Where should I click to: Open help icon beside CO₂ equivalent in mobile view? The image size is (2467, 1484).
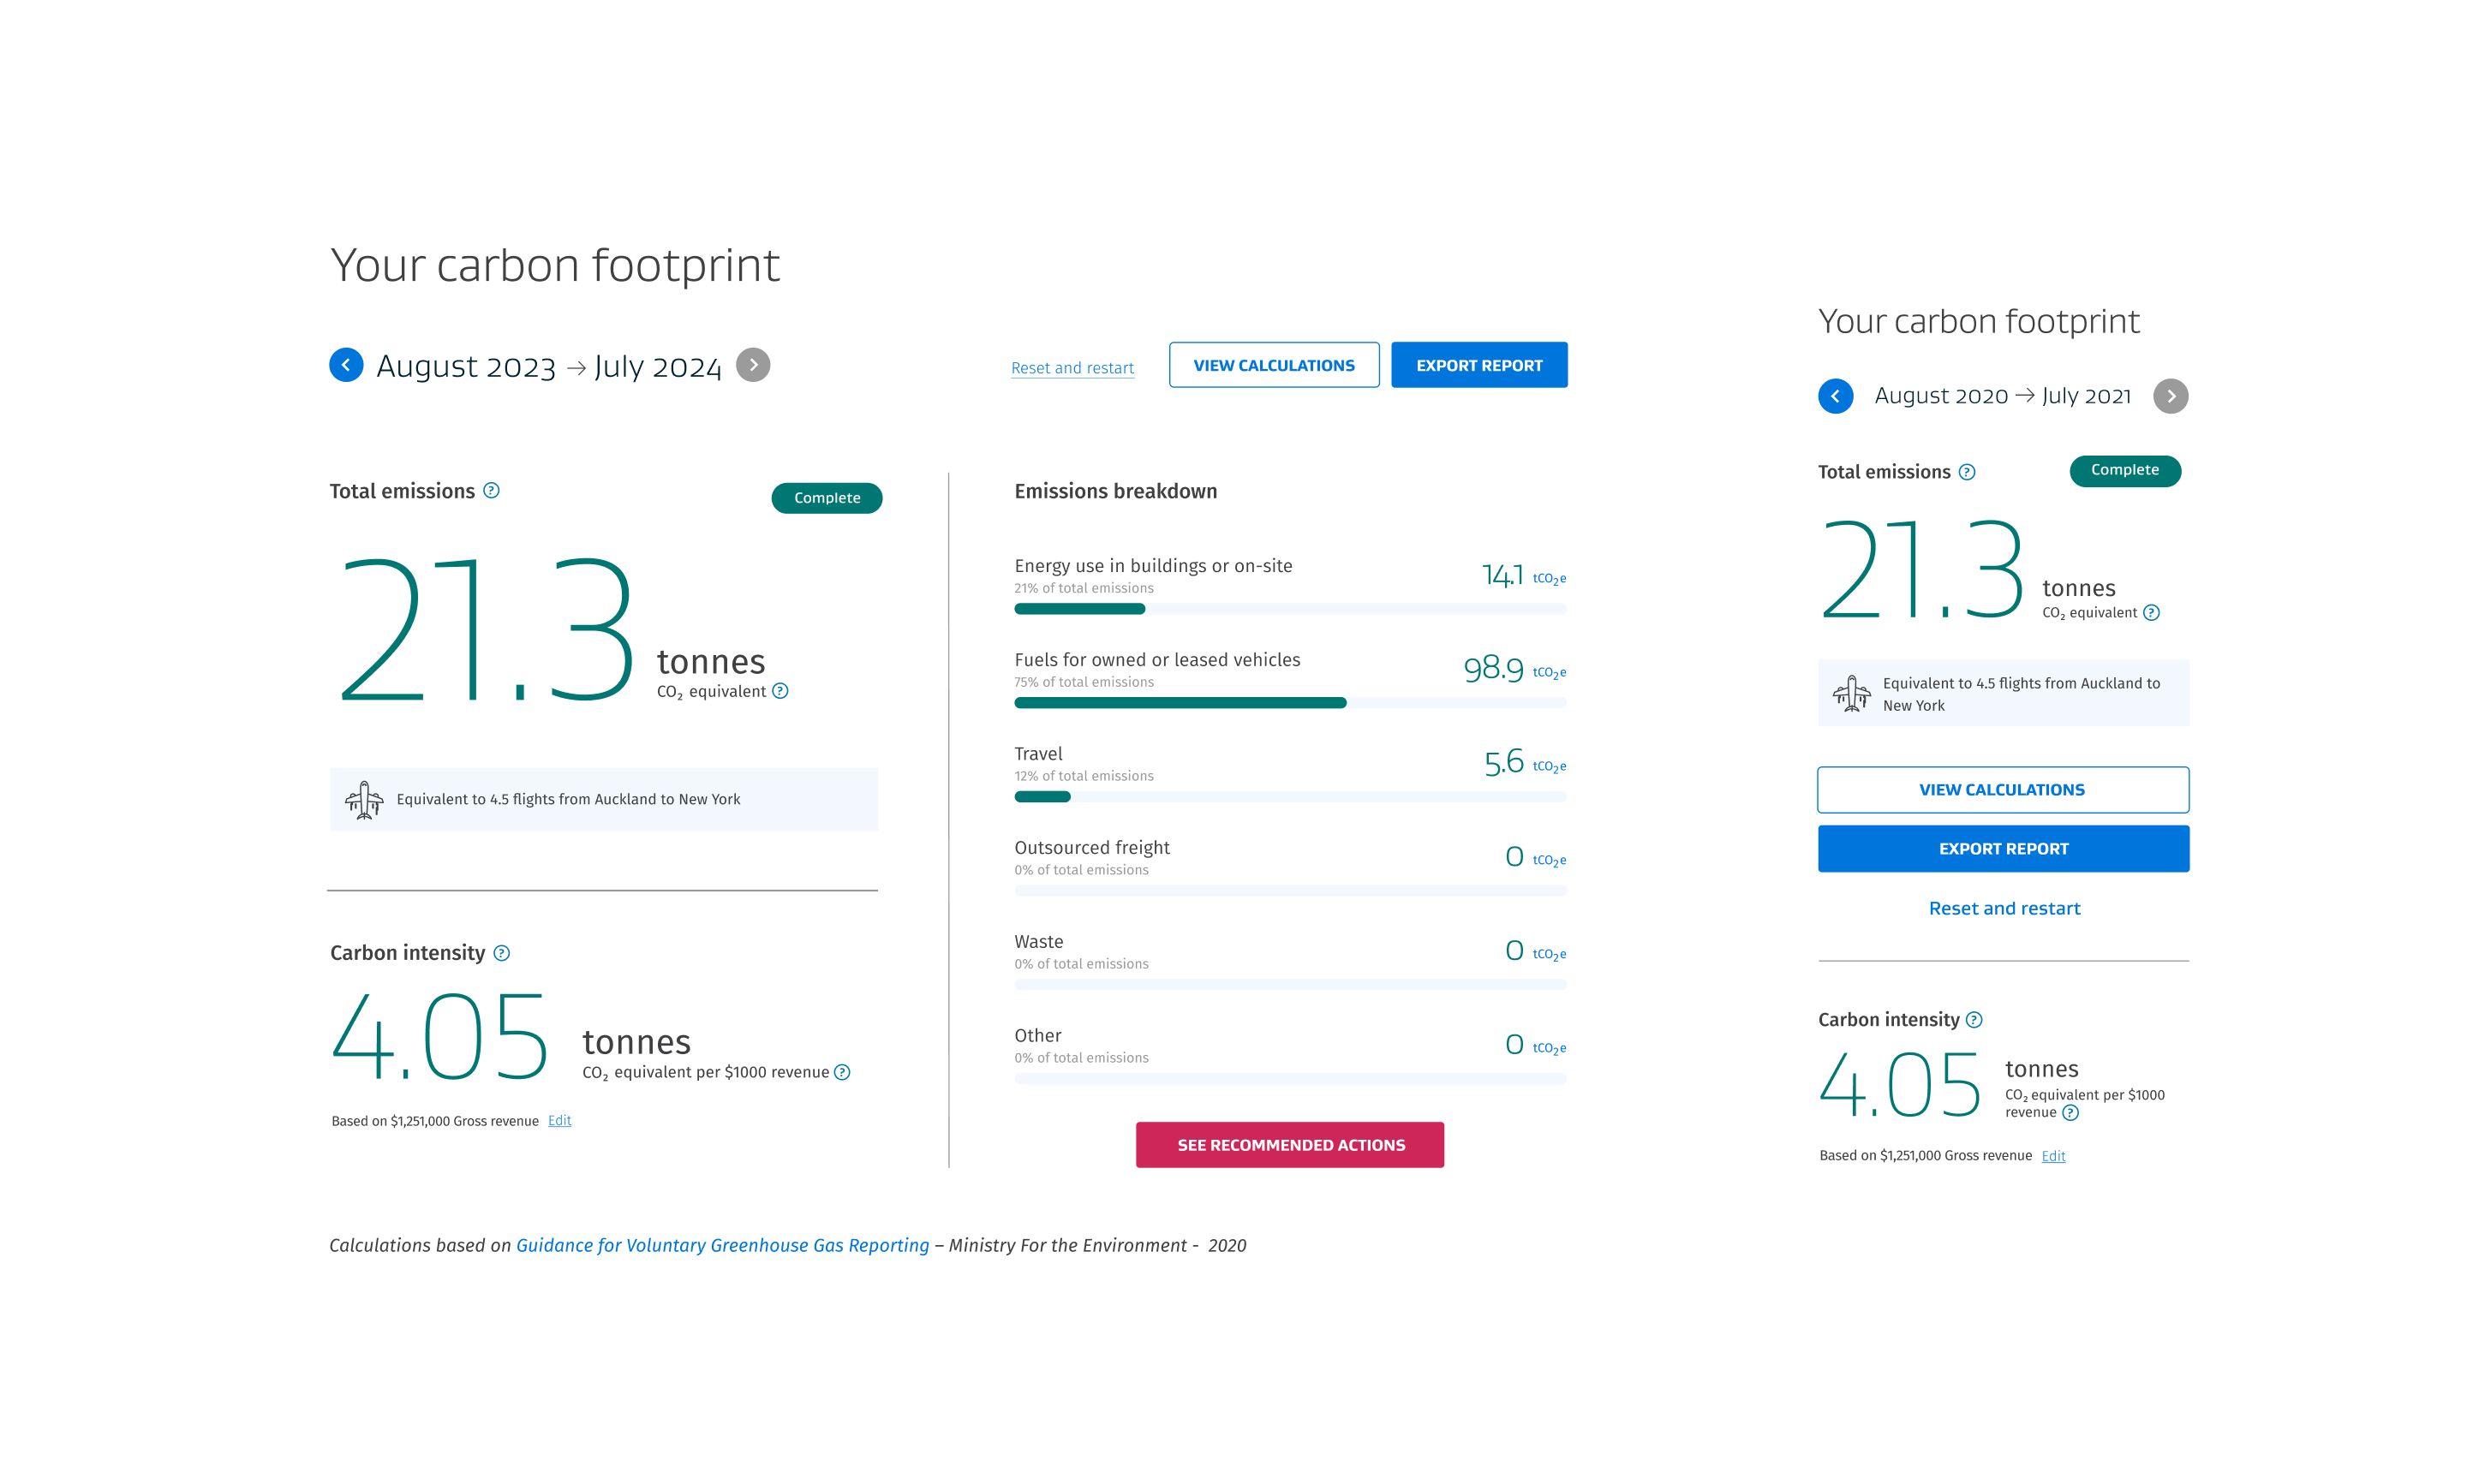(2151, 613)
